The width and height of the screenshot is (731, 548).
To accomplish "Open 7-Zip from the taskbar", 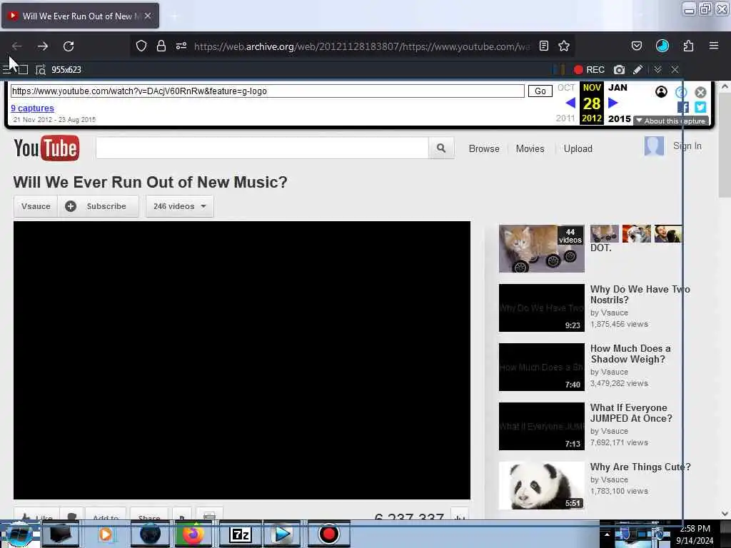I will (x=240, y=534).
